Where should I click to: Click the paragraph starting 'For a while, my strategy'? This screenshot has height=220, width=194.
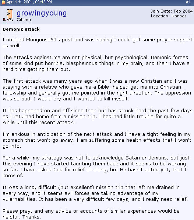coord(96,167)
